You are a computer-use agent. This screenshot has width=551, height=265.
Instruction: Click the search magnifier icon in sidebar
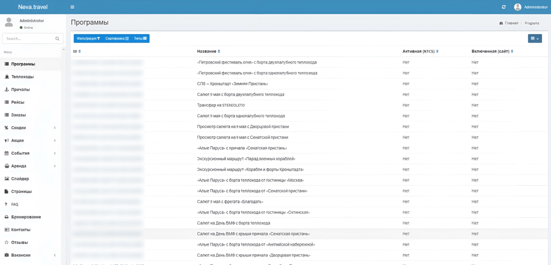57,39
